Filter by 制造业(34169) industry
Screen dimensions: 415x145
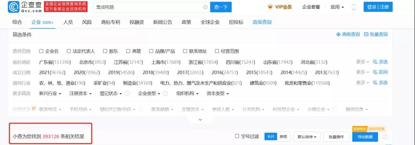[x=138, y=83]
